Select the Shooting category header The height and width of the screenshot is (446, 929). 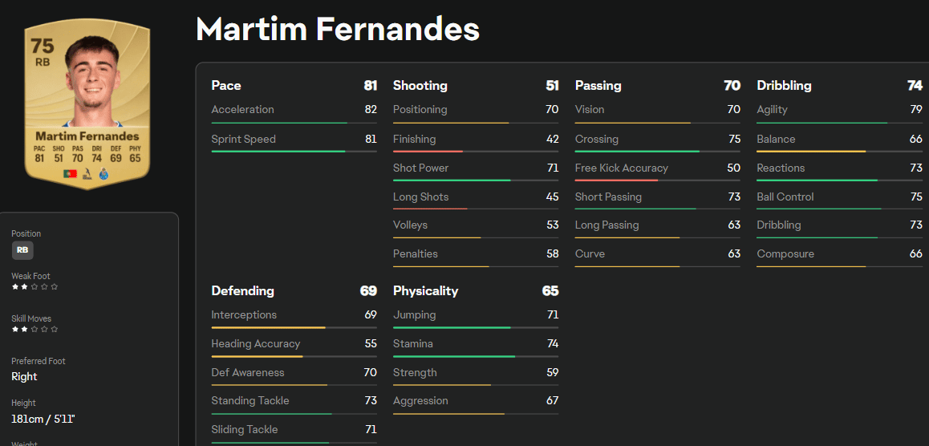point(420,85)
